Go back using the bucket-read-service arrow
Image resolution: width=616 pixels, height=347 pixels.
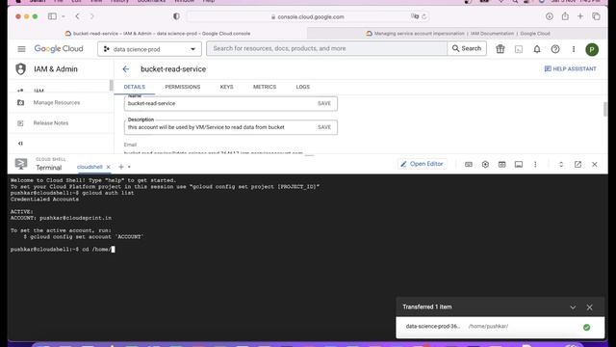(x=126, y=69)
